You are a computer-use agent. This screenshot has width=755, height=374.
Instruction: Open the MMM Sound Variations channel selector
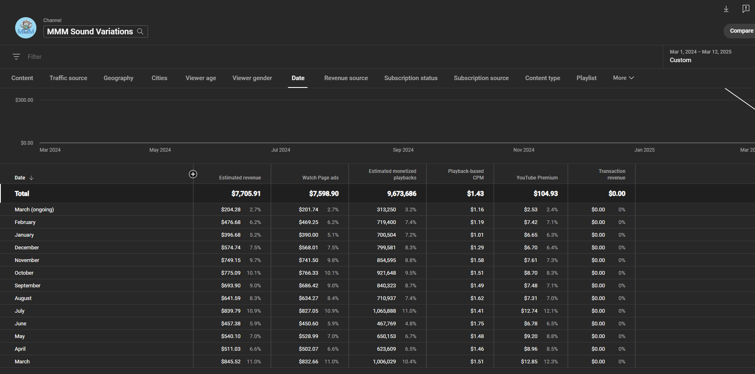coord(96,31)
